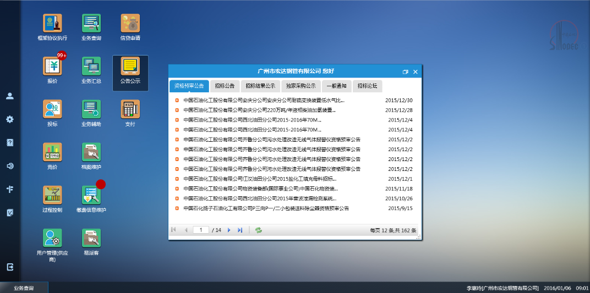
Task: Refresh the announcement list
Action: [x=258, y=230]
